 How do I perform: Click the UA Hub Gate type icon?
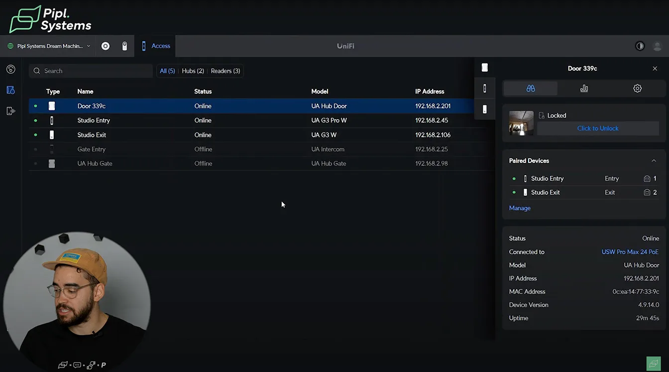point(52,163)
